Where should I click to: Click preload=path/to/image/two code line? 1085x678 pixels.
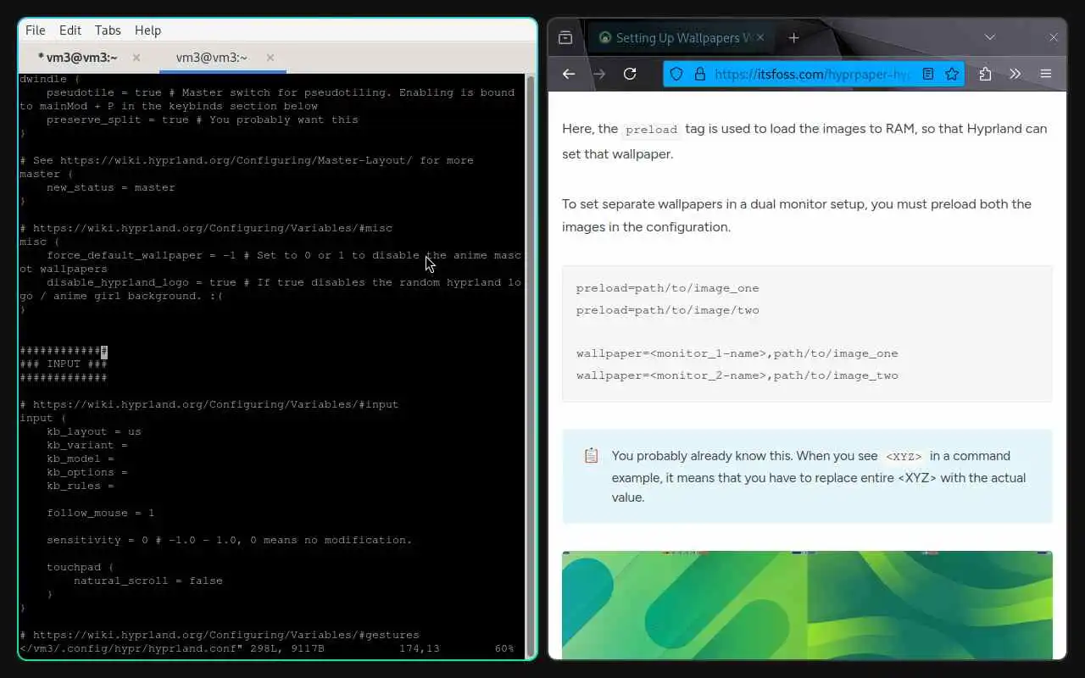[x=668, y=310]
